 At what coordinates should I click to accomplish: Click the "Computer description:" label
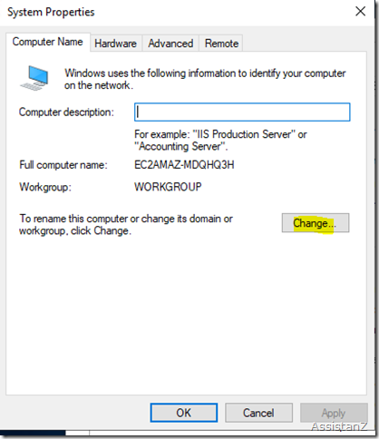click(66, 112)
